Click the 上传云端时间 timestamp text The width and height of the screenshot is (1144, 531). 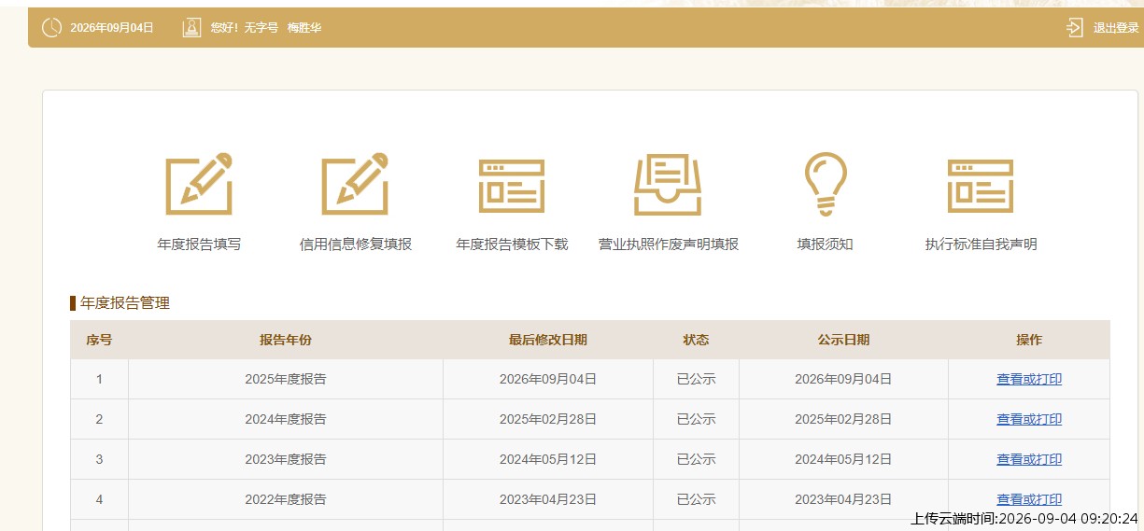[x=1024, y=519]
